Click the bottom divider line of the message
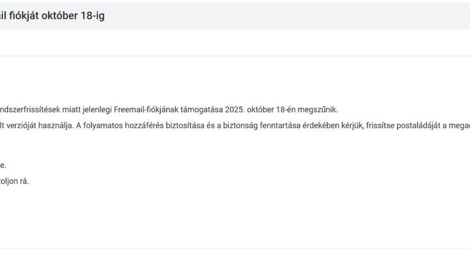 (228, 249)
